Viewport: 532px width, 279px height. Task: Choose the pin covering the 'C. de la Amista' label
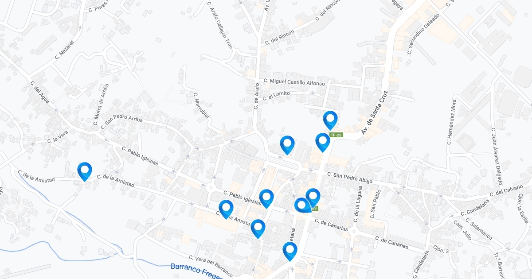(226, 209)
